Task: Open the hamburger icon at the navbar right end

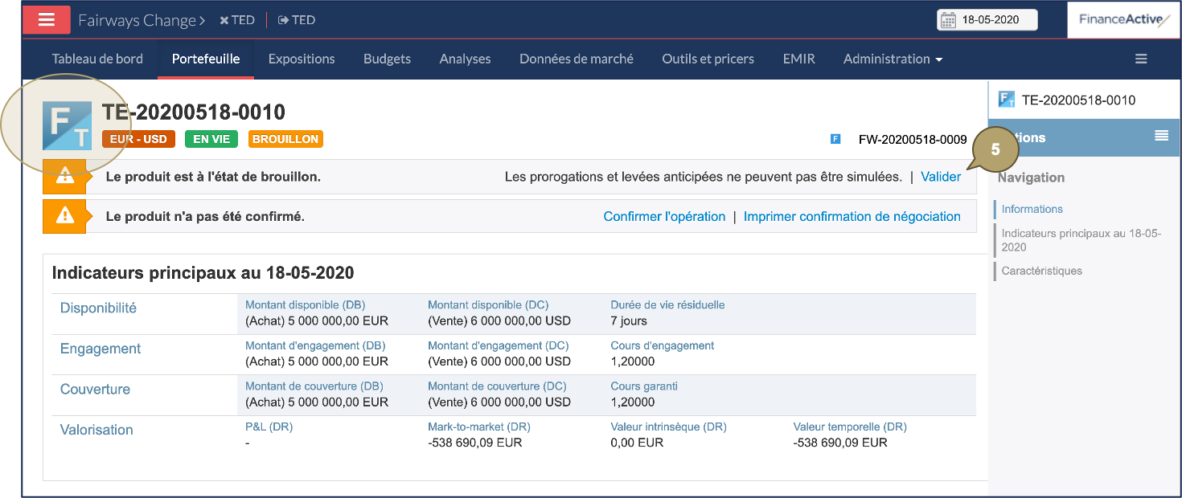Action: [x=1141, y=59]
